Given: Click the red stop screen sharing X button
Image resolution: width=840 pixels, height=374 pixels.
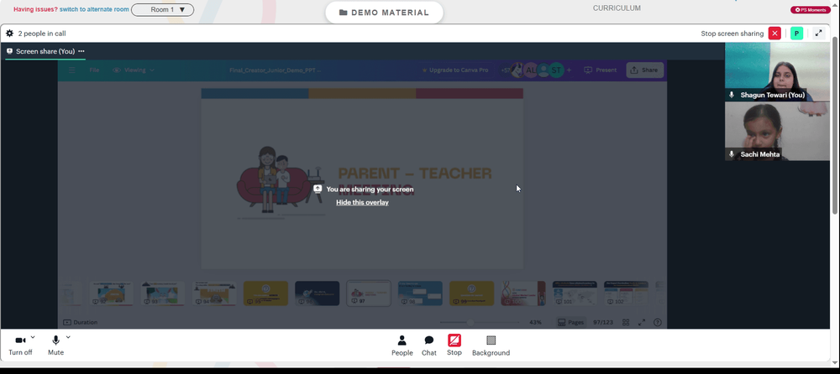Looking at the screenshot, I should click(774, 34).
